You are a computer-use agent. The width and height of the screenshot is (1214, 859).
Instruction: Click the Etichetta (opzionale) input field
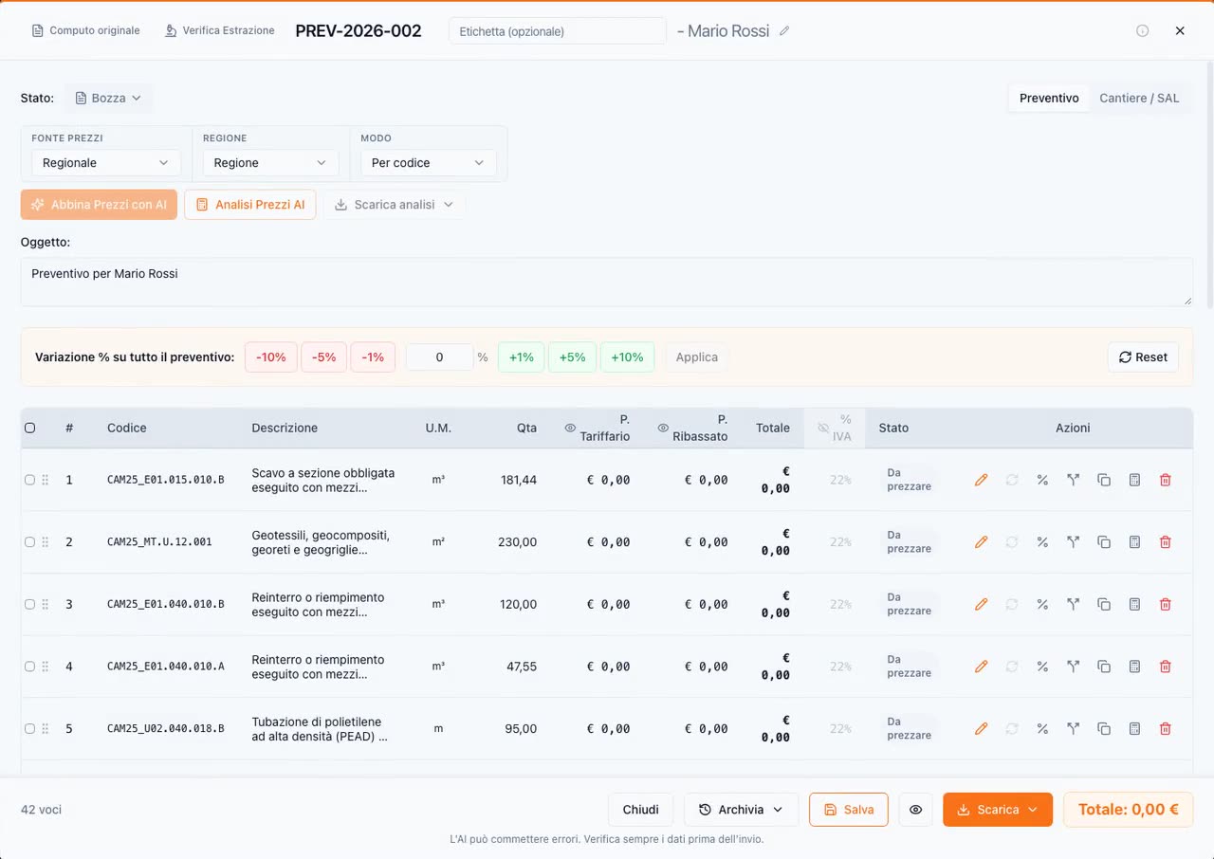click(x=558, y=31)
